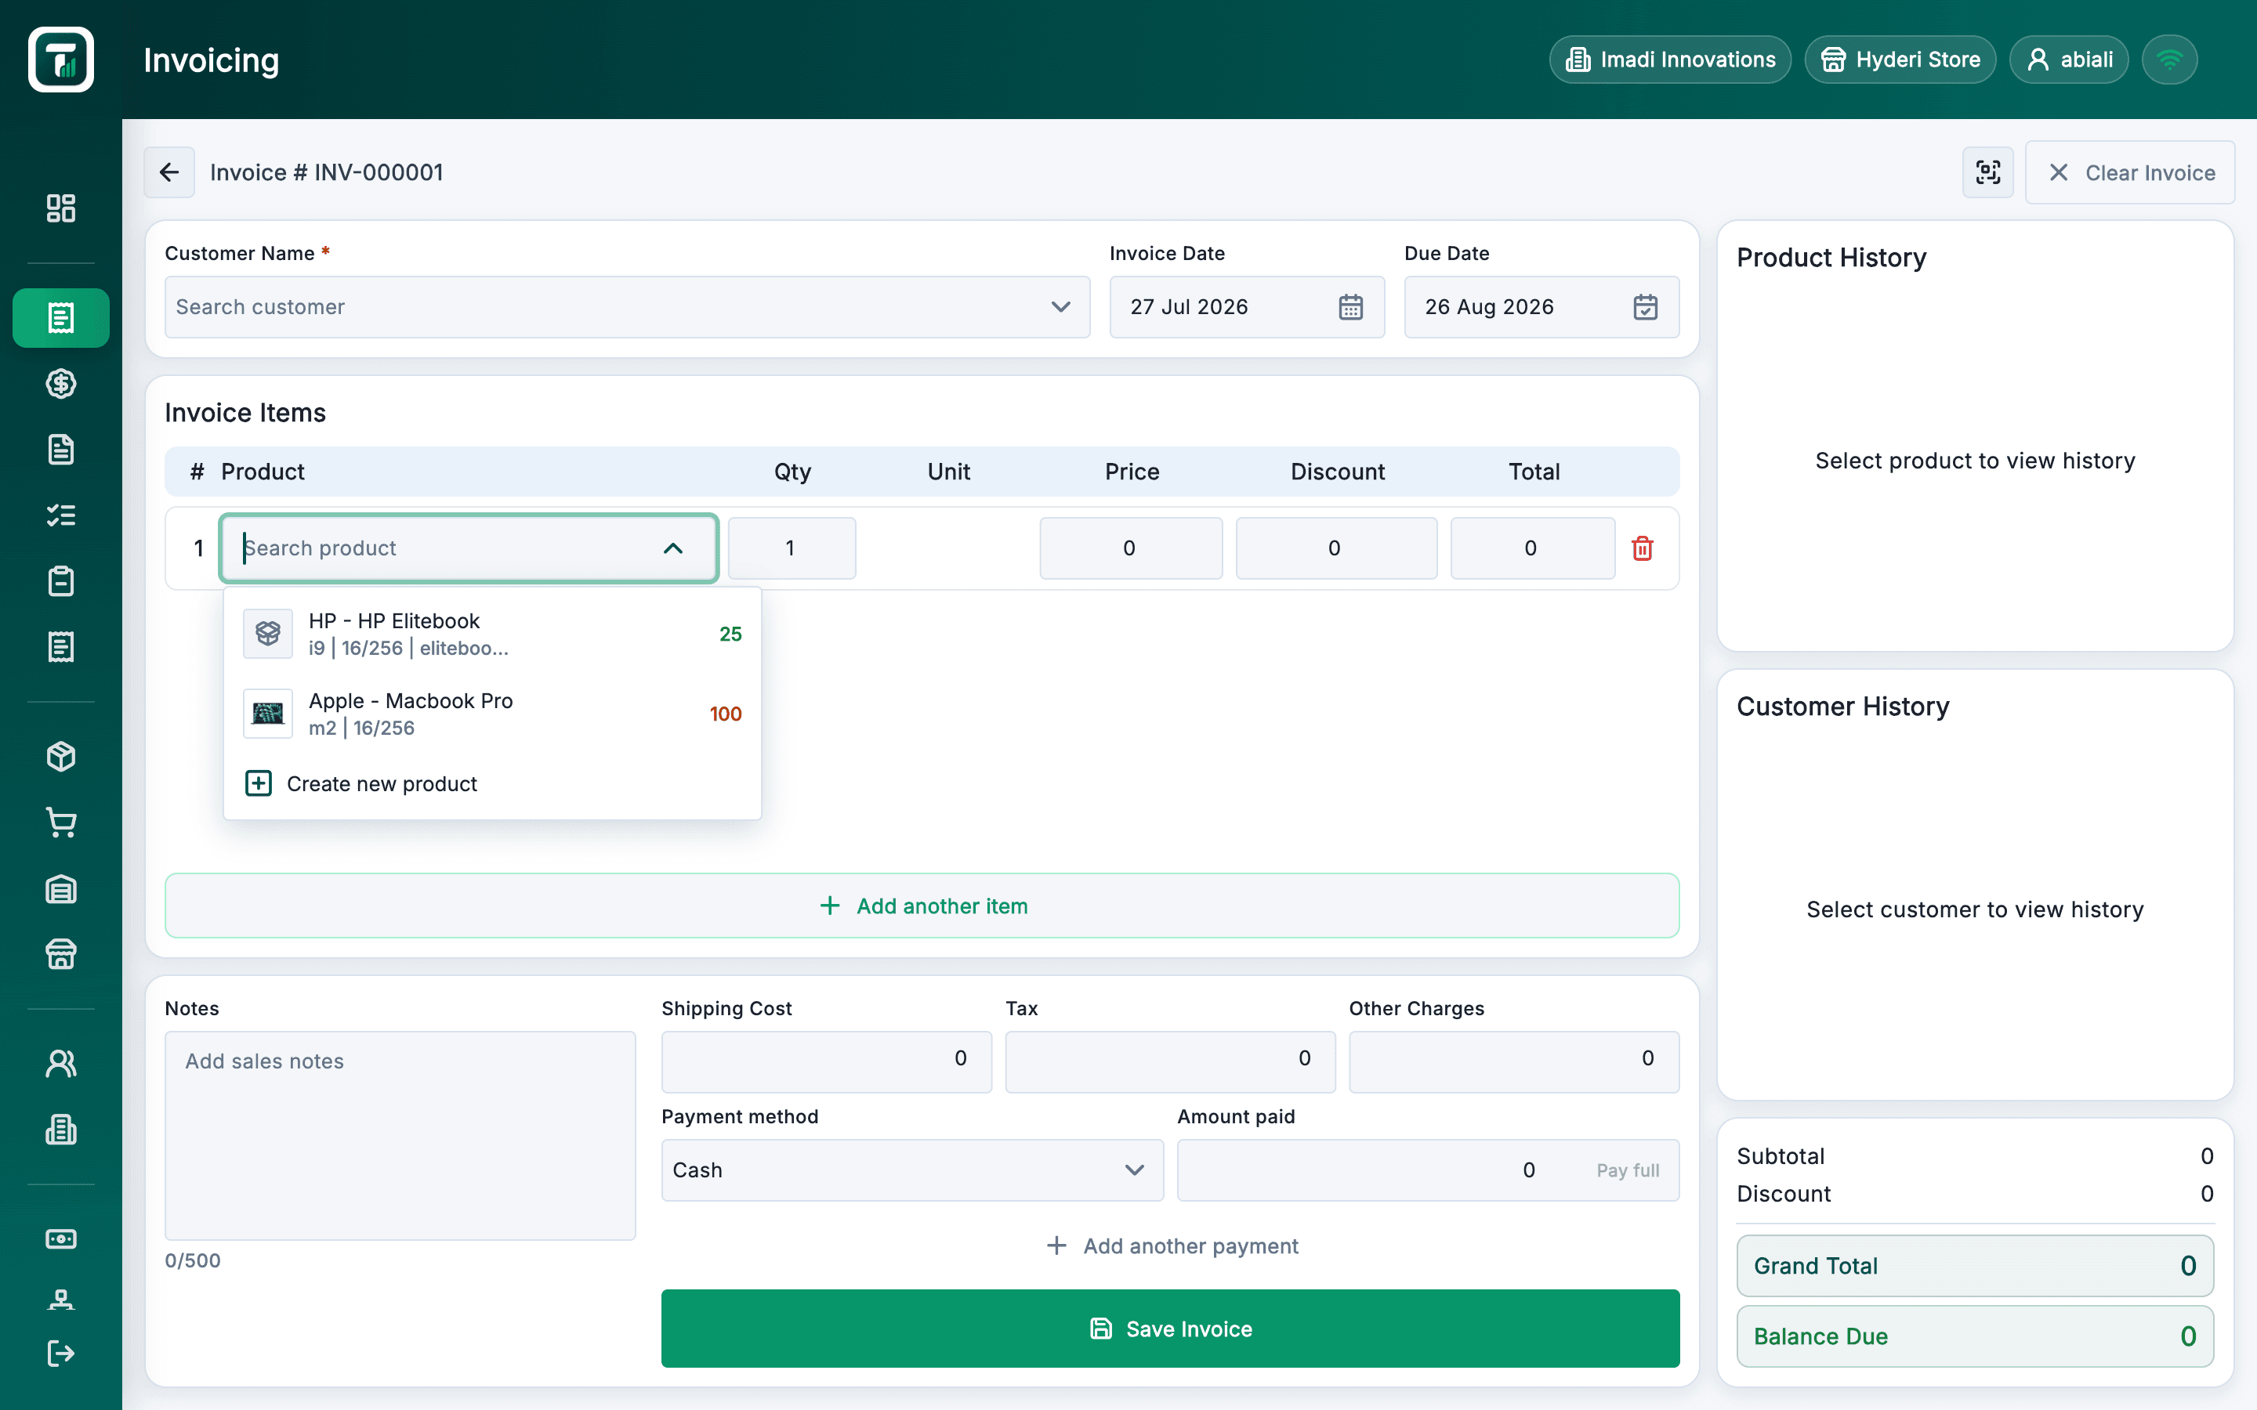Delete invoice item row 1
The height and width of the screenshot is (1410, 2257).
[x=1643, y=548]
